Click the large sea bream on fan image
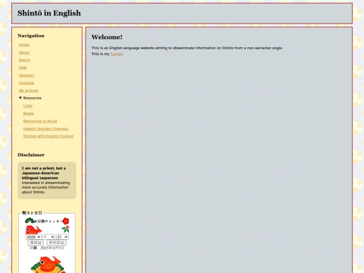Viewport: 364px width, 273px height. [x=48, y=265]
